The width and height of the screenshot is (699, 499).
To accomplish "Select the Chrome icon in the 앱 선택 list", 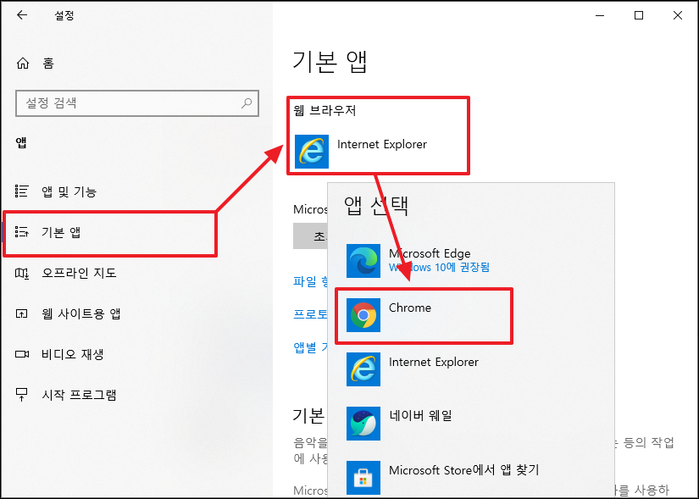I will pos(363,315).
